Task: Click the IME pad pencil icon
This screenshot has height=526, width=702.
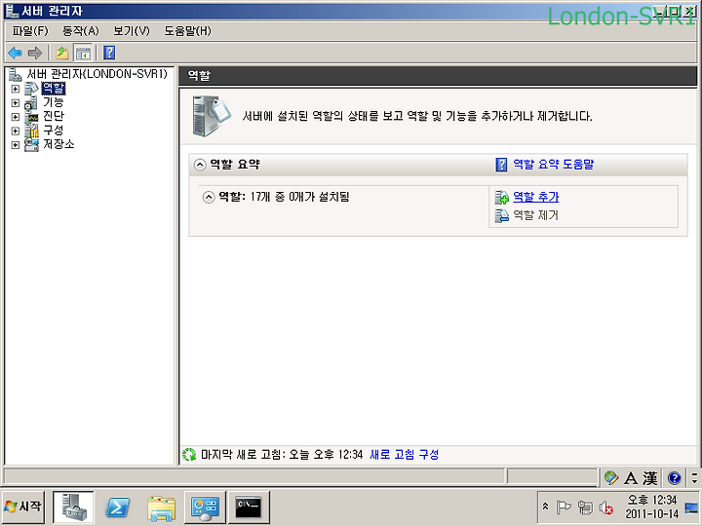Action: tap(610, 478)
